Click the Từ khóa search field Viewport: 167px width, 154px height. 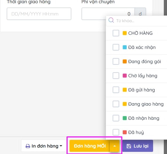pos(139,21)
